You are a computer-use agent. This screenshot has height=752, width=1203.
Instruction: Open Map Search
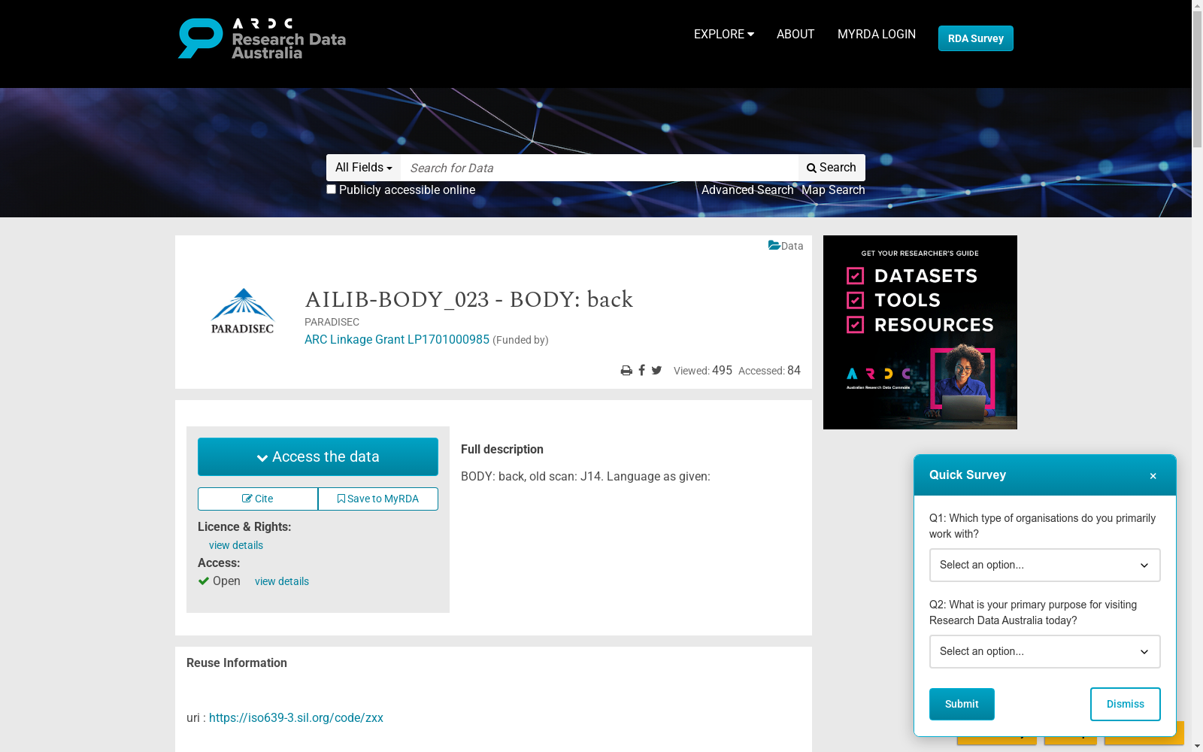(833, 190)
